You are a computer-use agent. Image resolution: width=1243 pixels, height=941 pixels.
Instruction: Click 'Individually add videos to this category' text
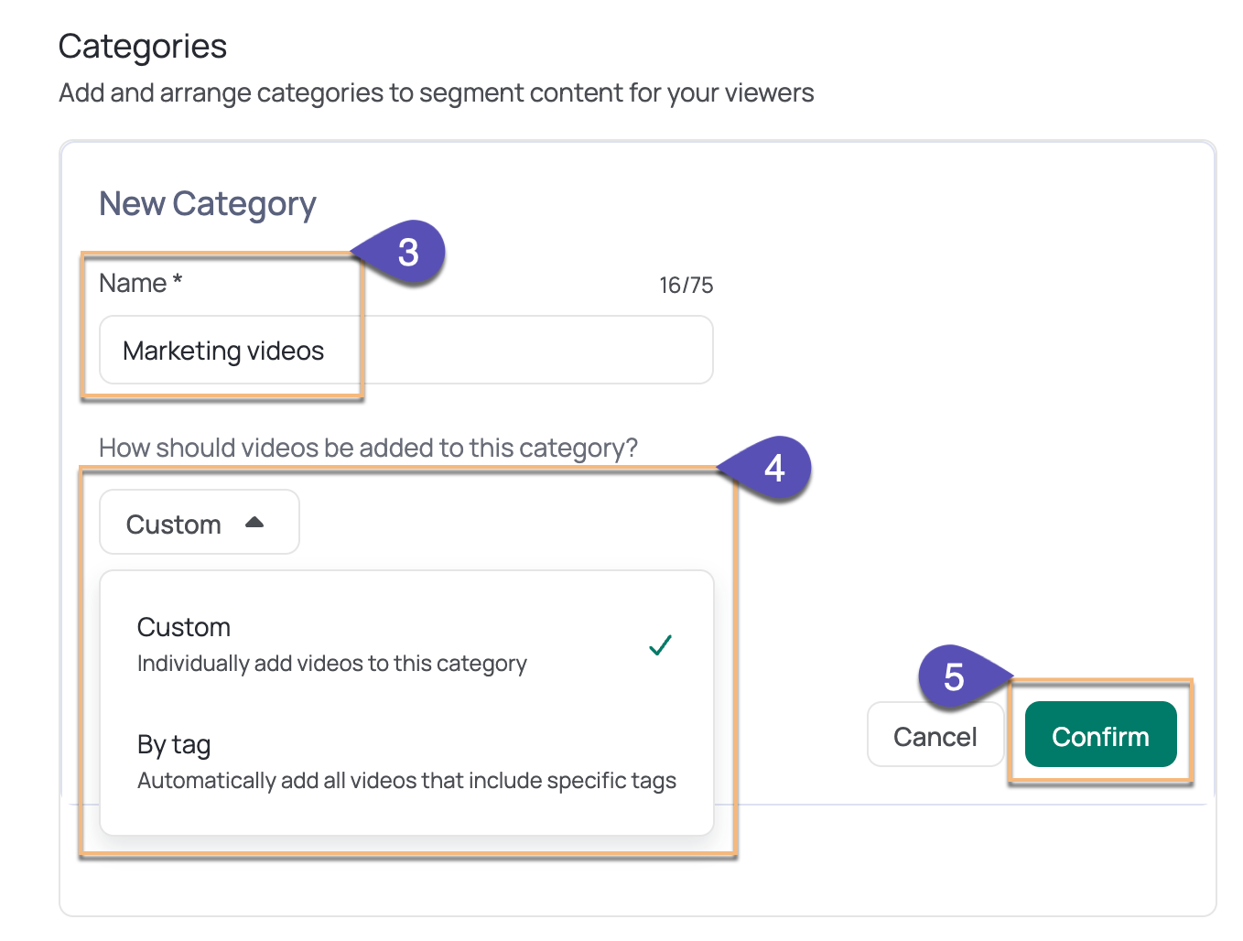coord(331,664)
